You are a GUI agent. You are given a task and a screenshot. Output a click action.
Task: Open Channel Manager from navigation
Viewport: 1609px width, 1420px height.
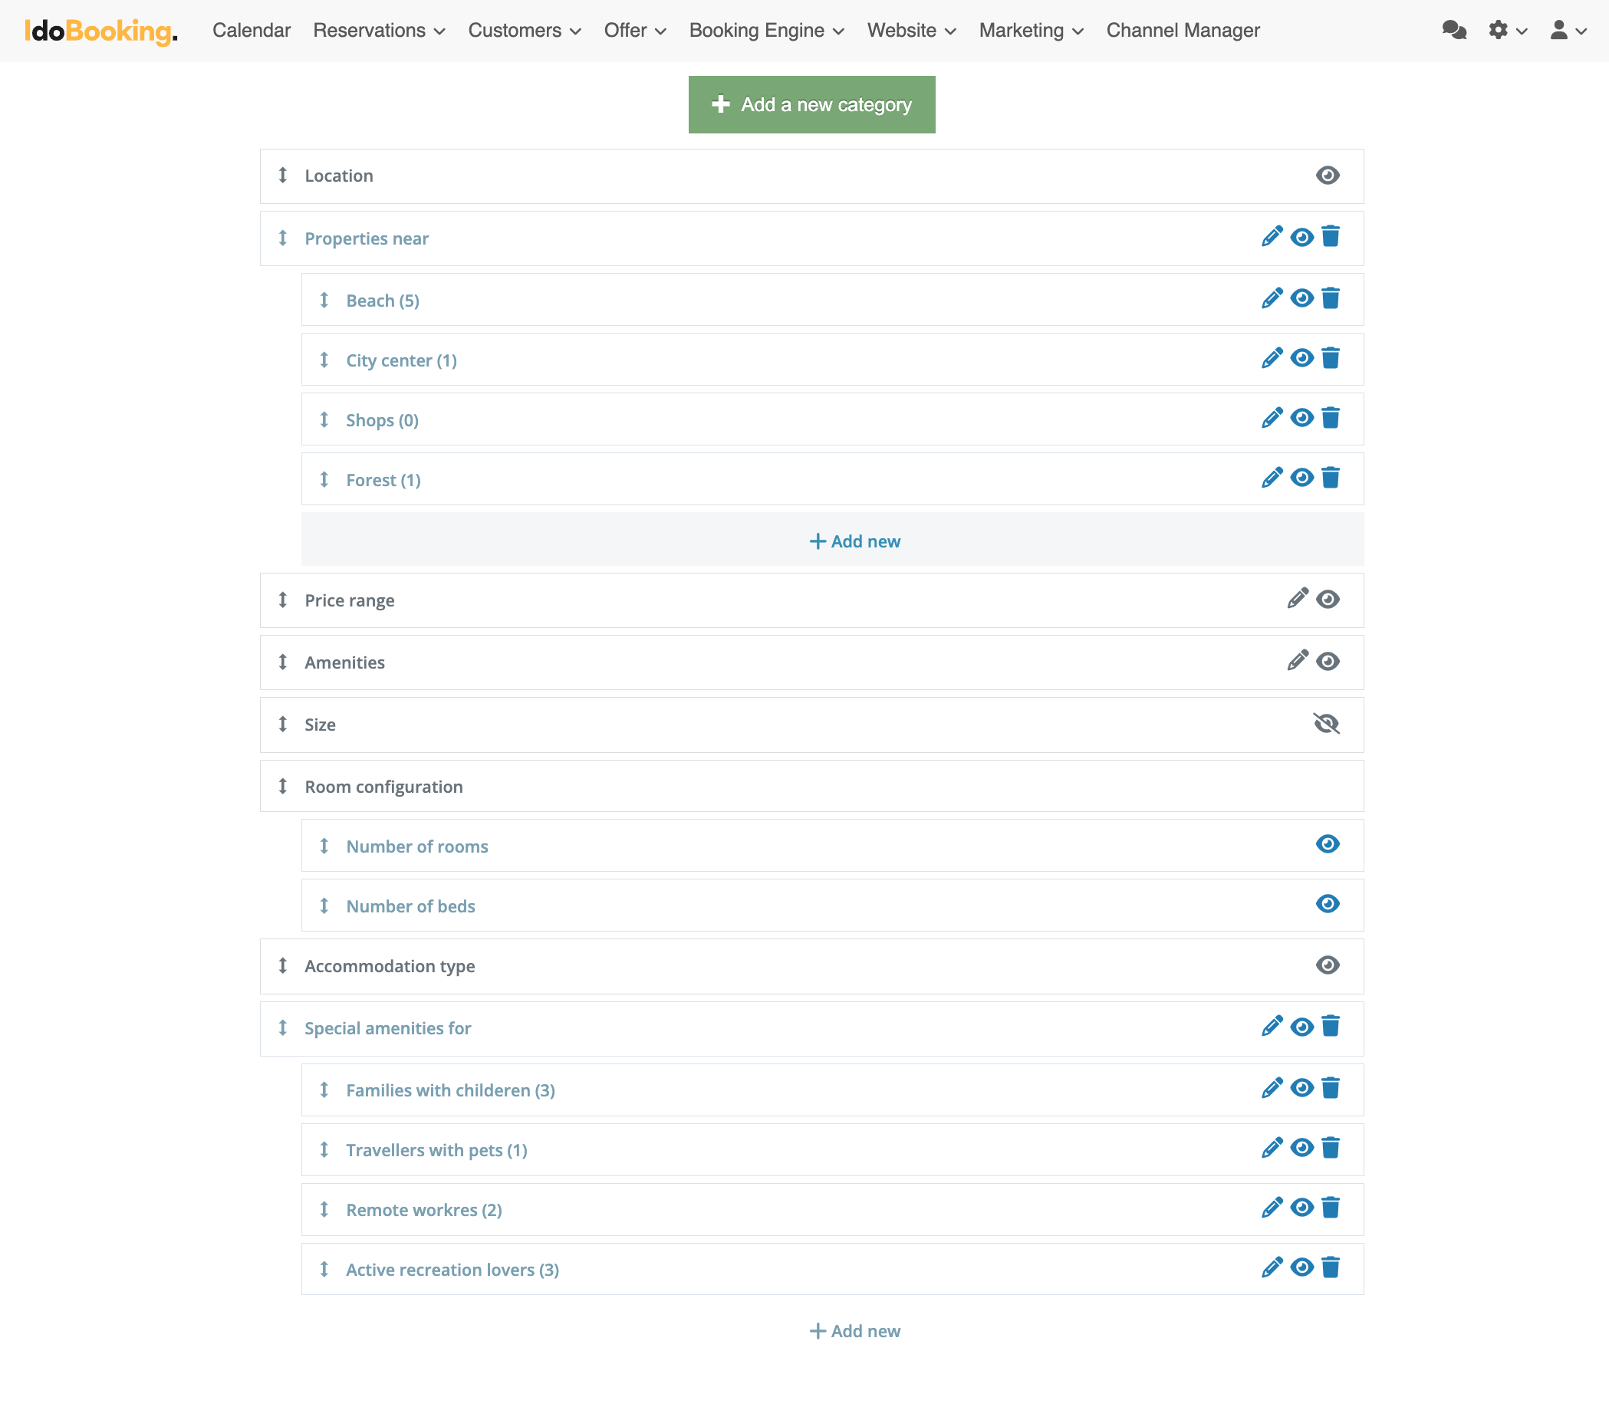point(1183,31)
